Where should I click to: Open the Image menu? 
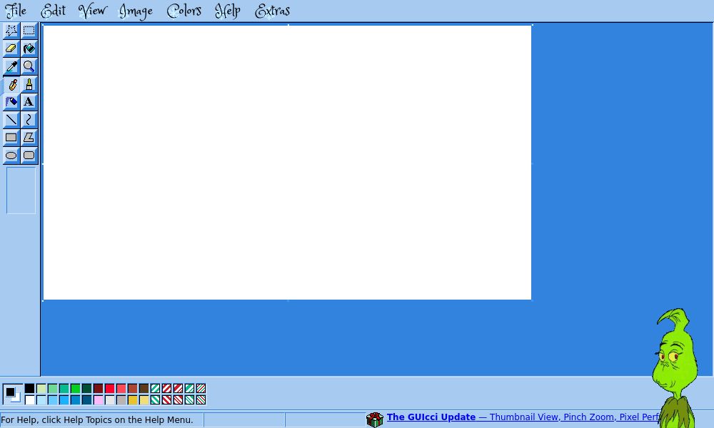point(135,11)
